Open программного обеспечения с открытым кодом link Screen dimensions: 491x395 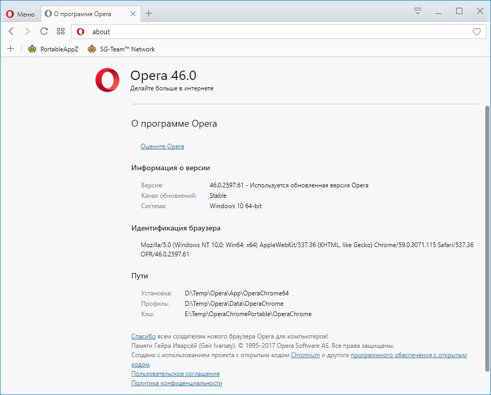pos(408,355)
